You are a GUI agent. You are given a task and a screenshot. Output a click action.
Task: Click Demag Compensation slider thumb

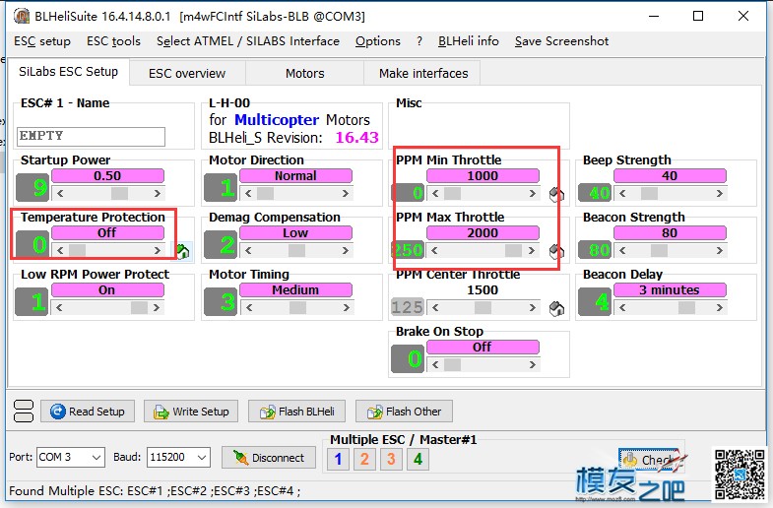tap(296, 251)
